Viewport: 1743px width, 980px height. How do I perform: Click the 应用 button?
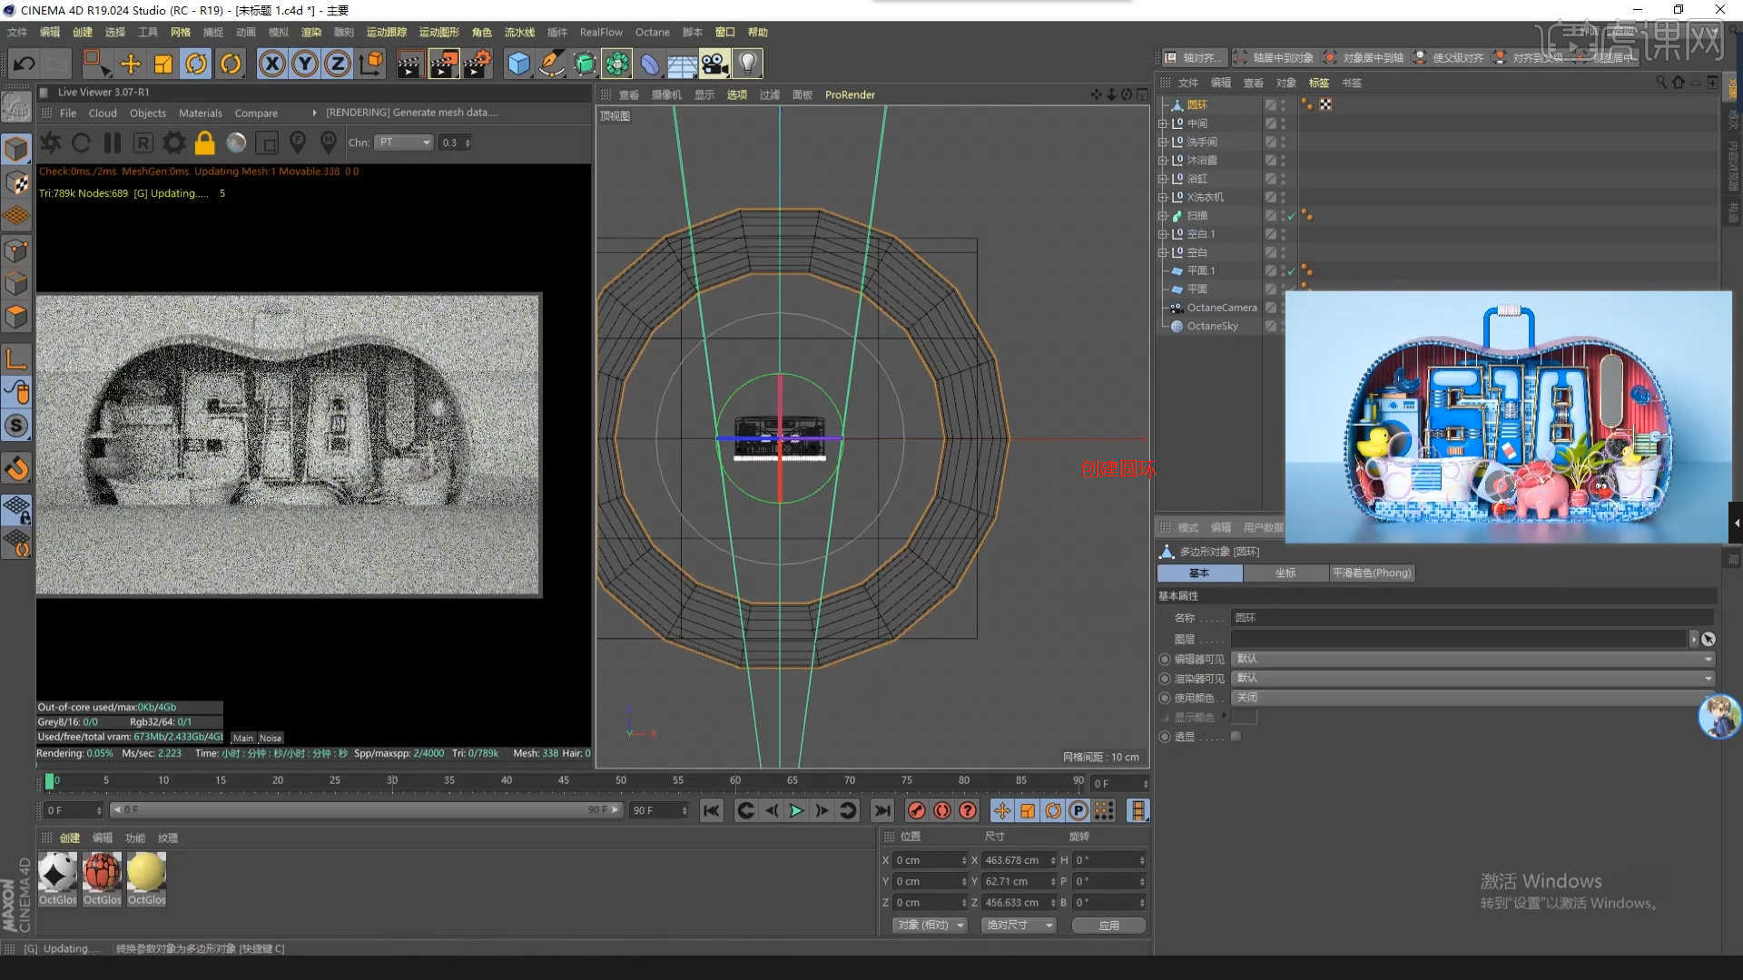tap(1108, 925)
